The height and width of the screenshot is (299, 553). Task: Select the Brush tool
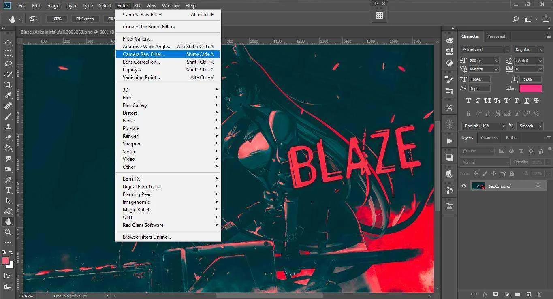(8, 116)
